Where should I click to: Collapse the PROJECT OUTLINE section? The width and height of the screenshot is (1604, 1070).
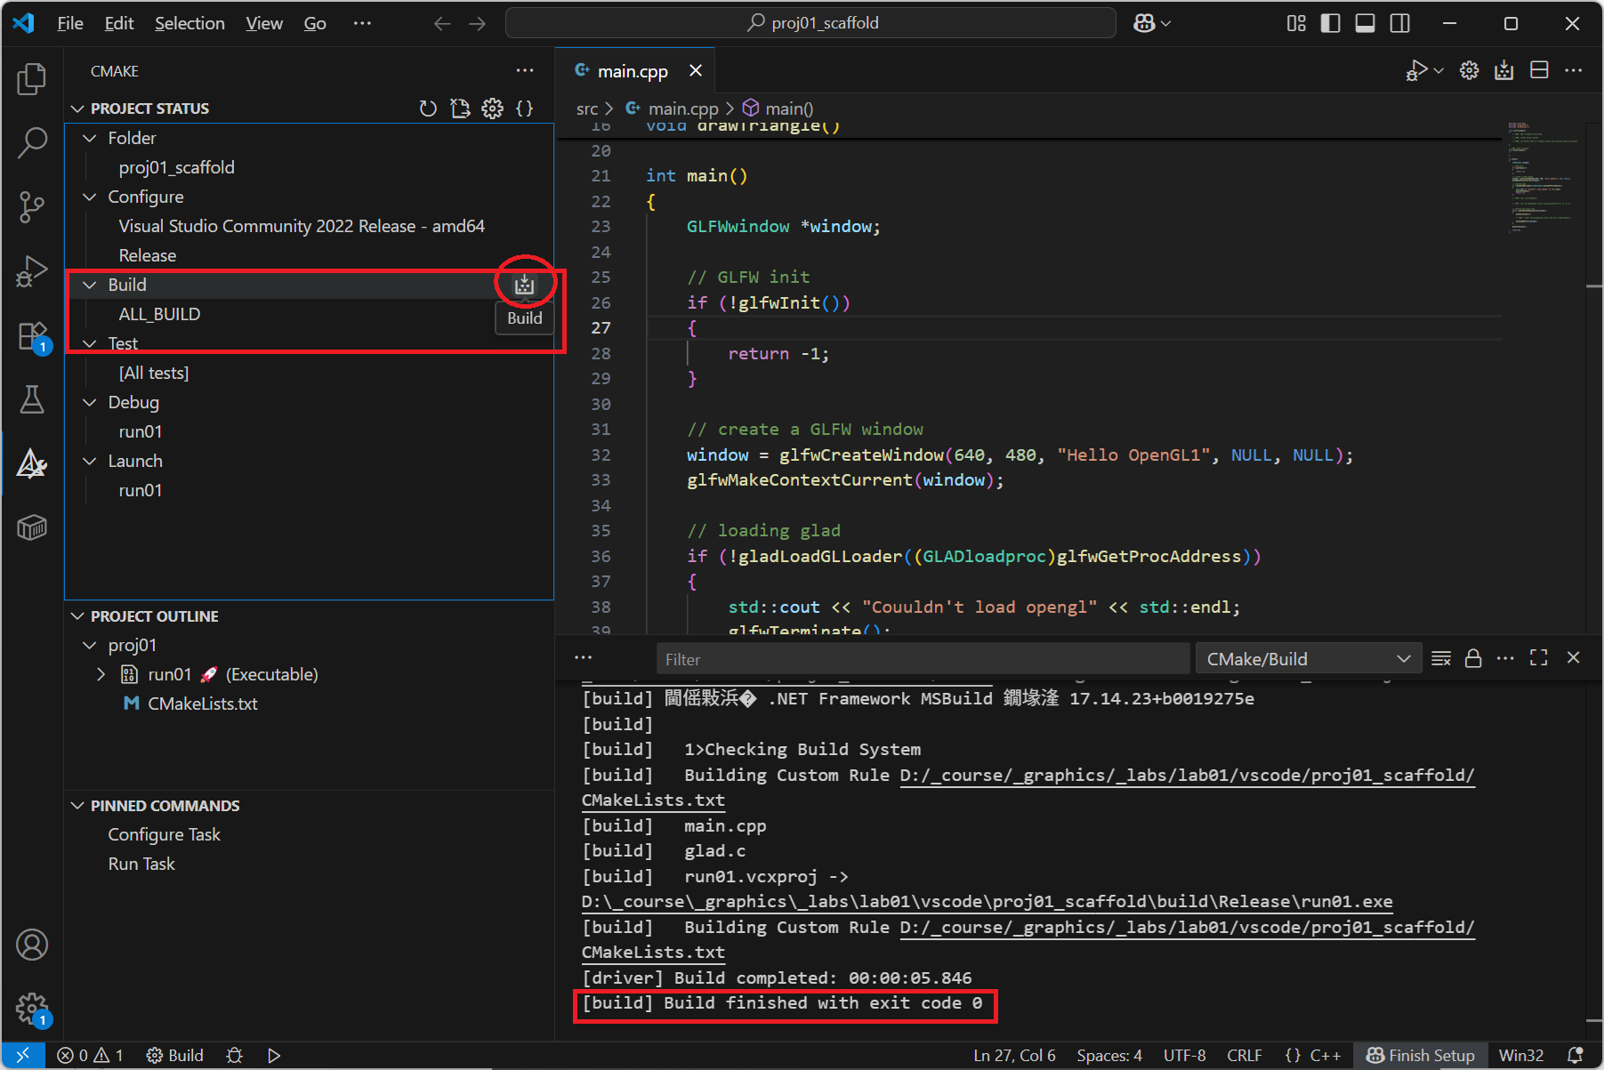tap(154, 616)
